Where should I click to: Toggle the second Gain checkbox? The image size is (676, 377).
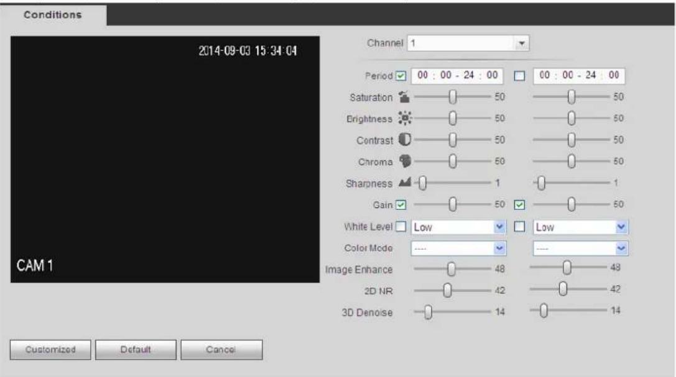519,205
